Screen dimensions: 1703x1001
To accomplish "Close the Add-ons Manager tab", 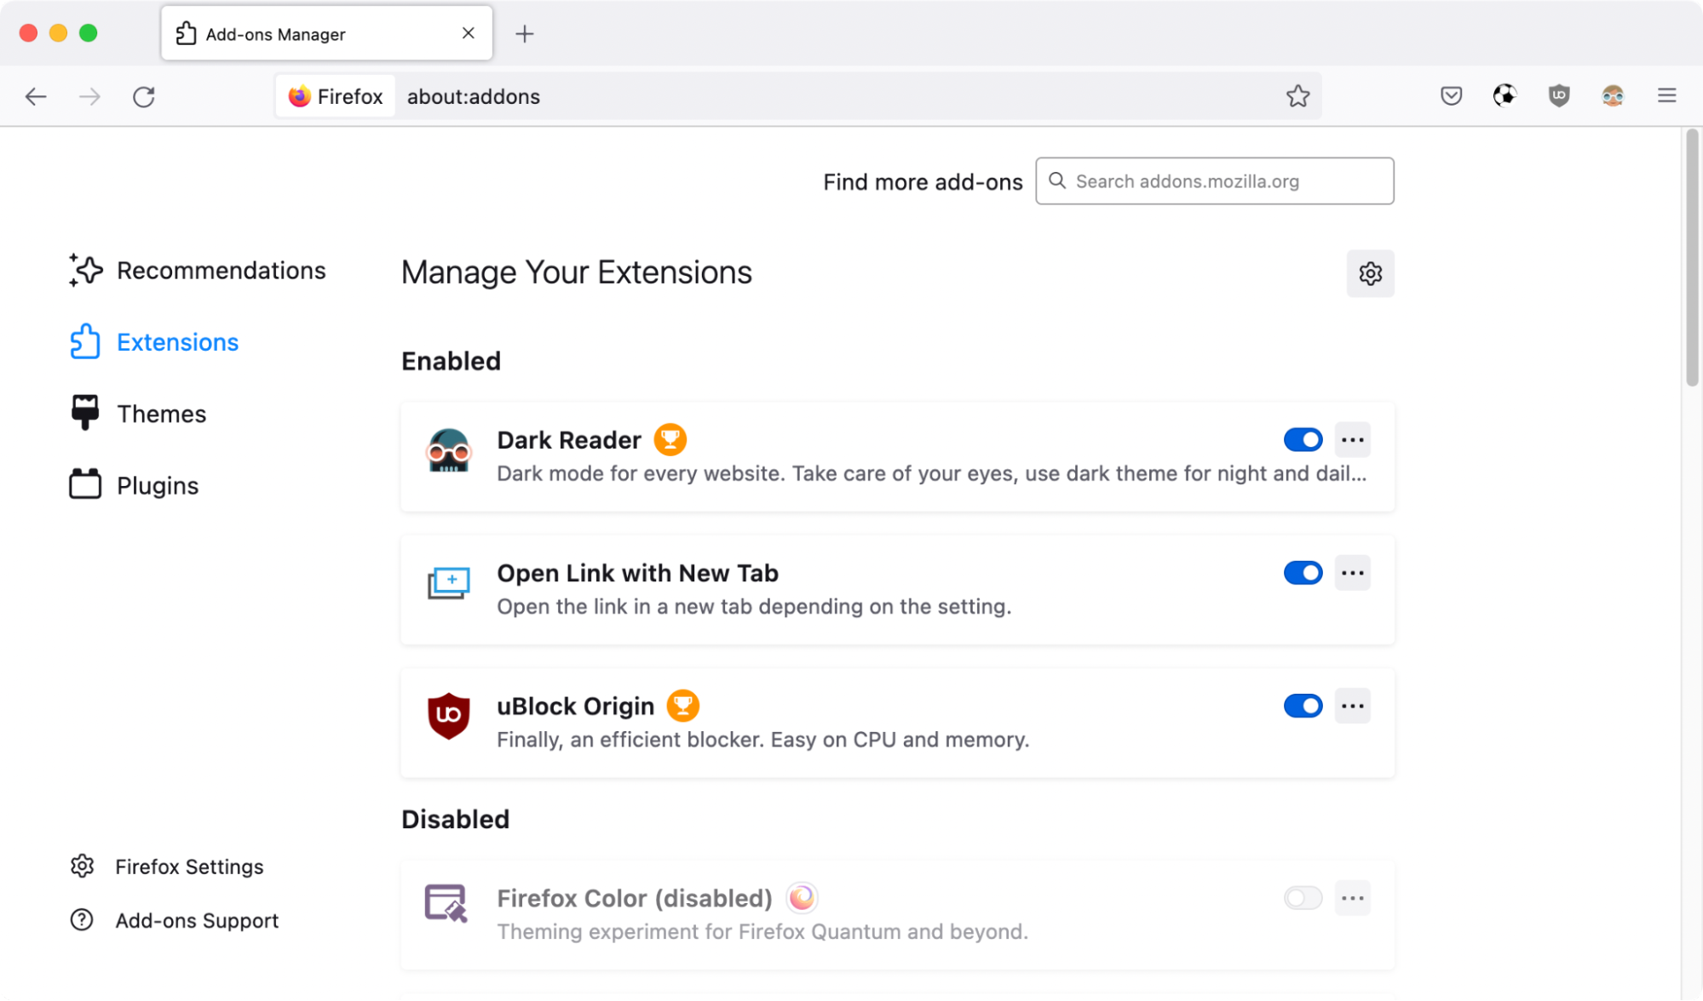I will (469, 33).
